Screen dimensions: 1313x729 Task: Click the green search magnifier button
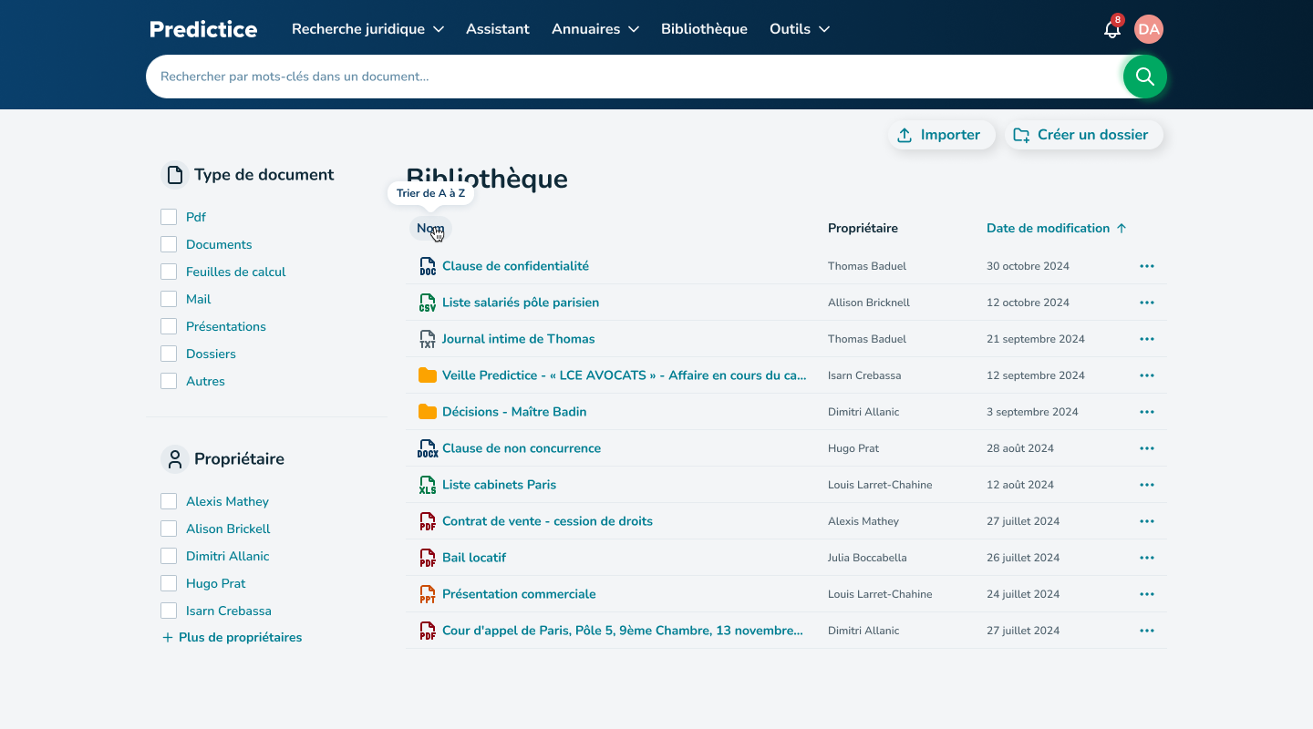point(1145,77)
